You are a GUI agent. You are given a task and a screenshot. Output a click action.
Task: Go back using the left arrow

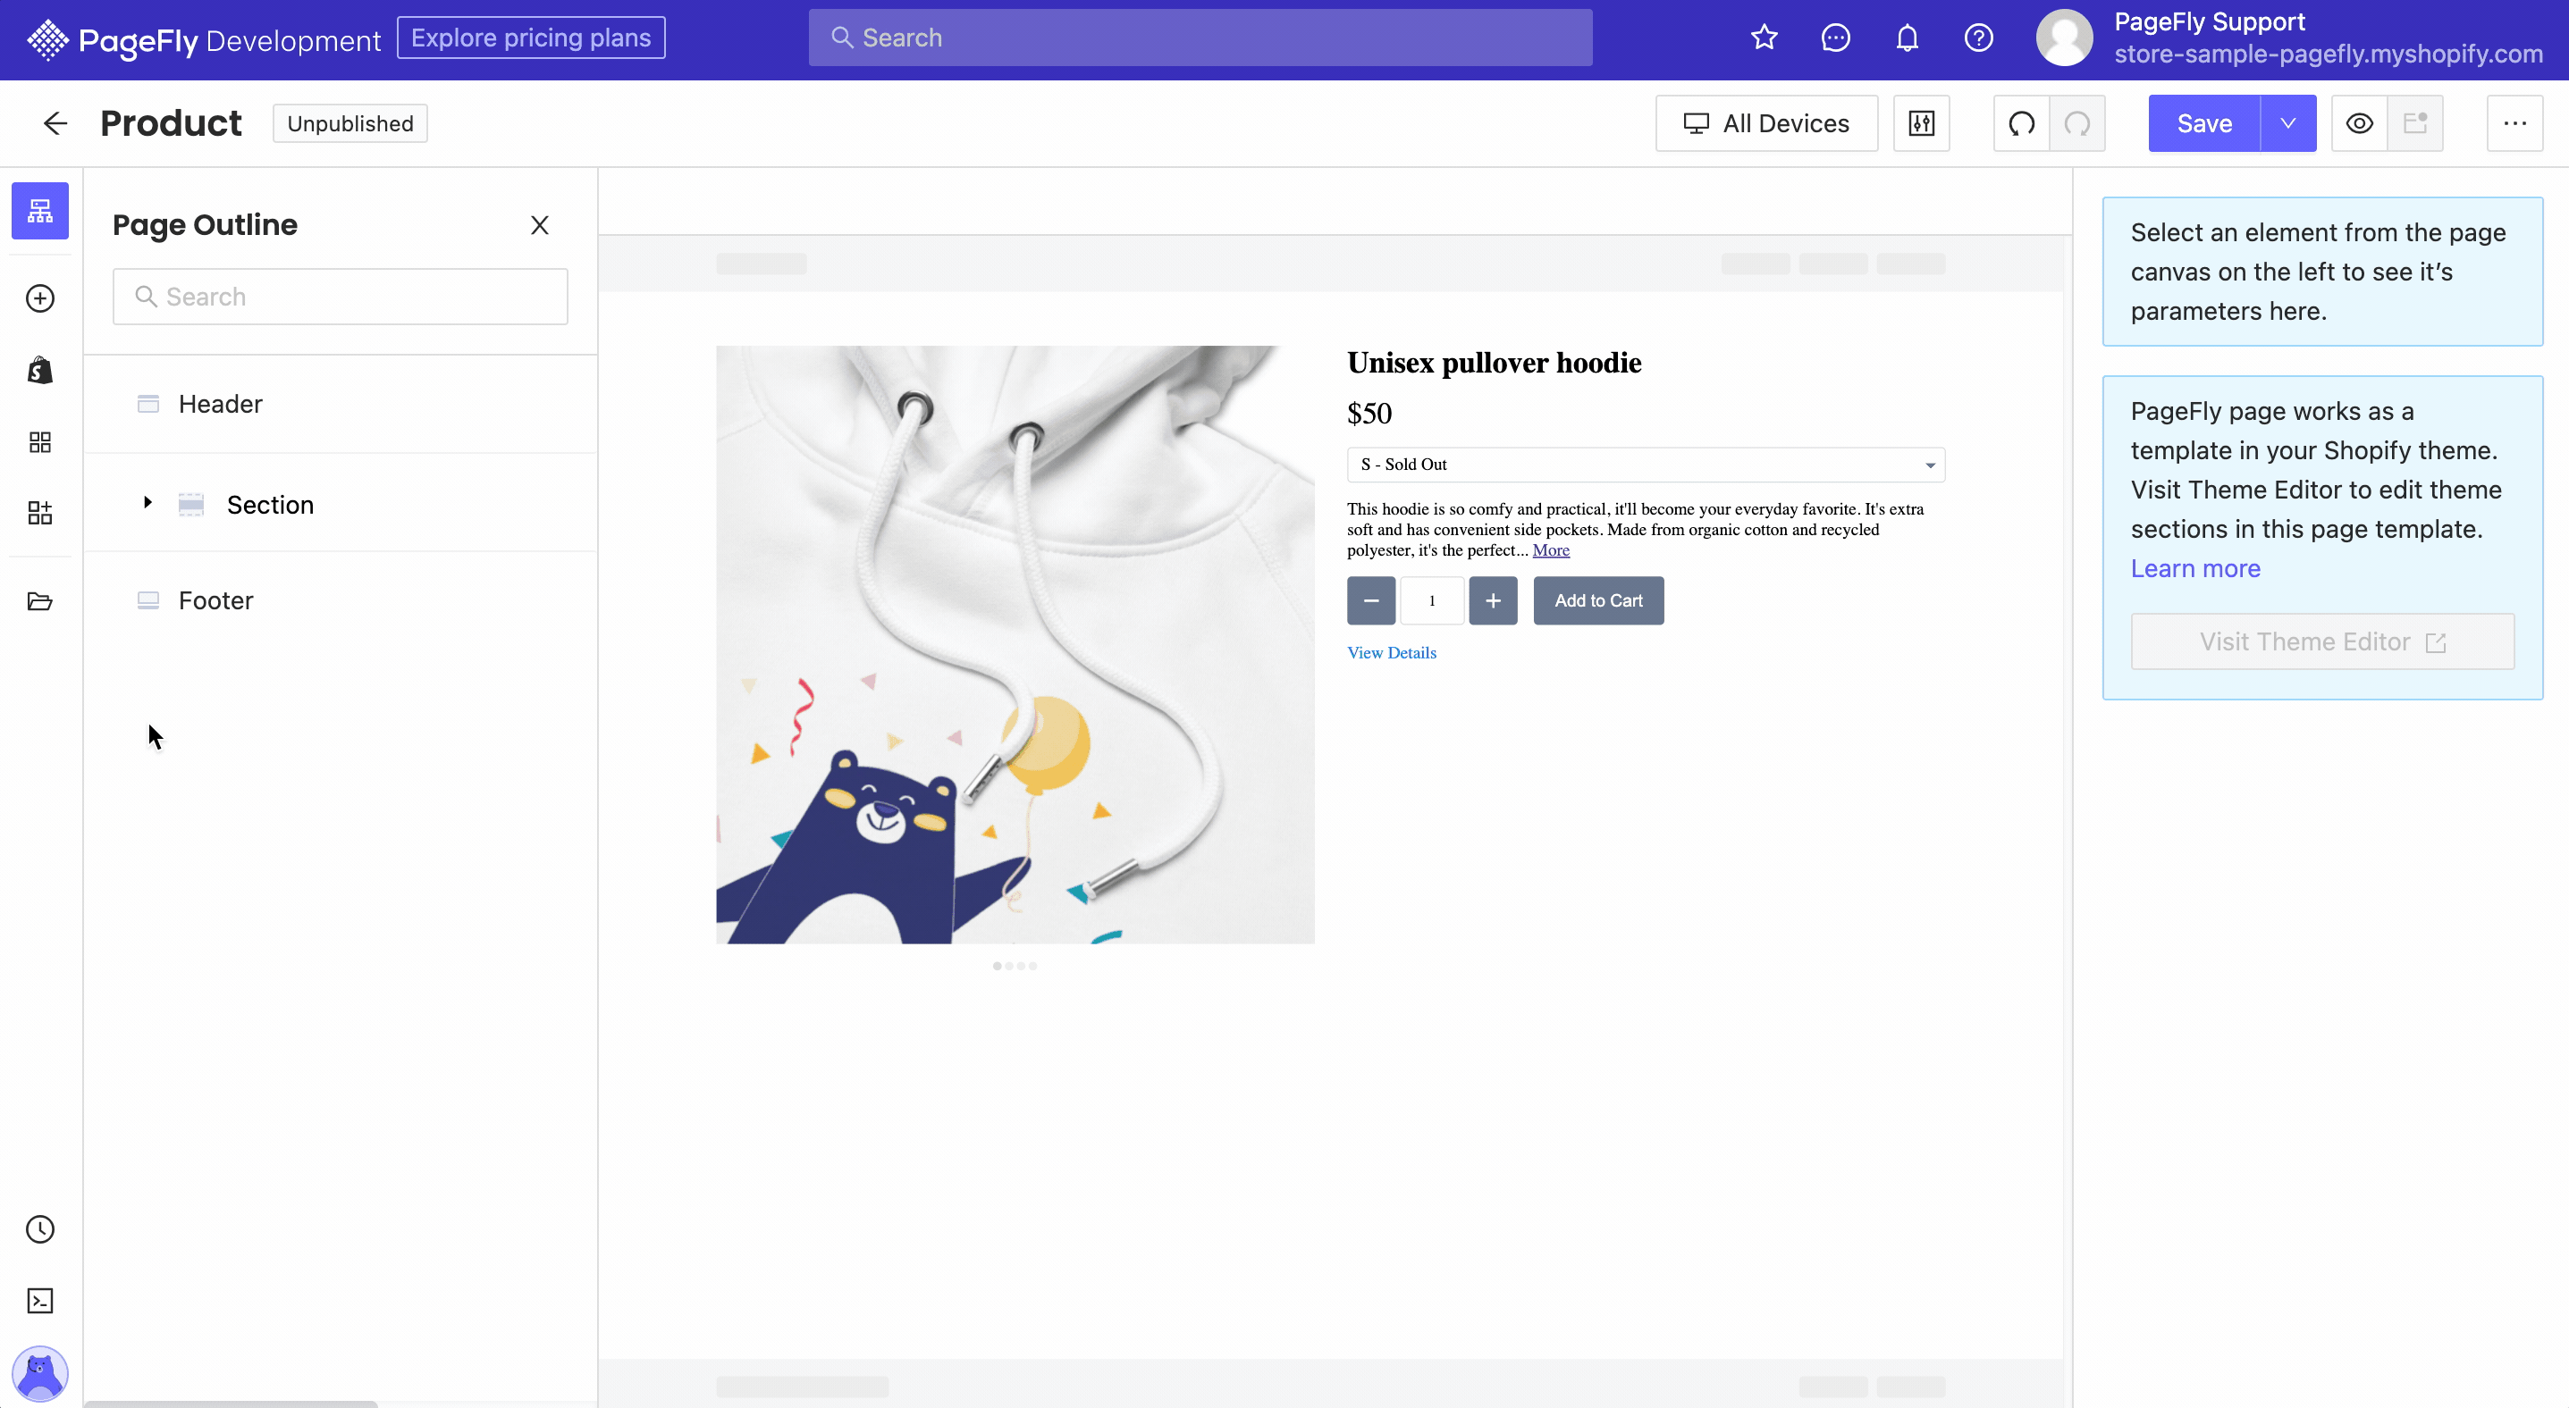[55, 122]
